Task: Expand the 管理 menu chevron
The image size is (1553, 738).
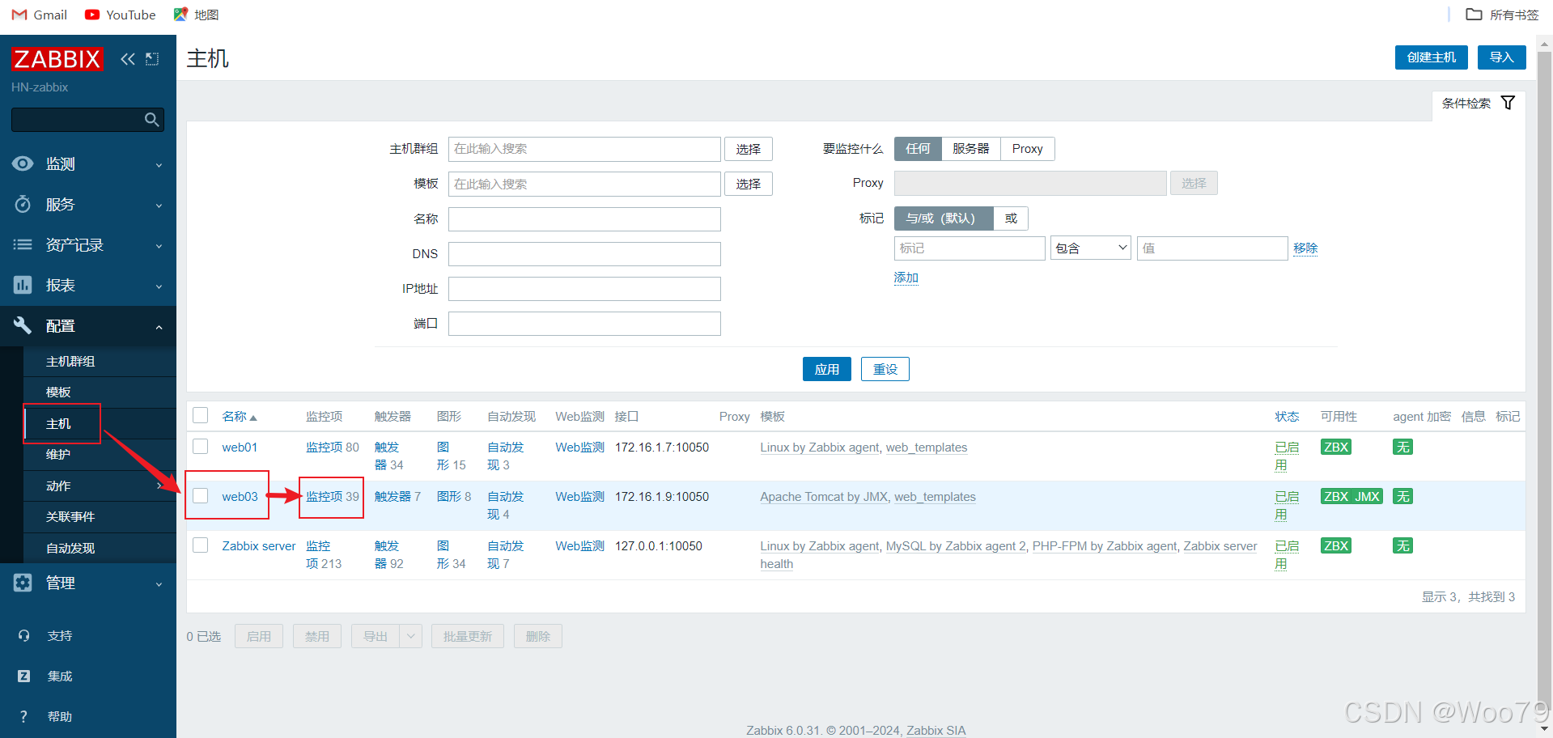Action: coord(159,584)
